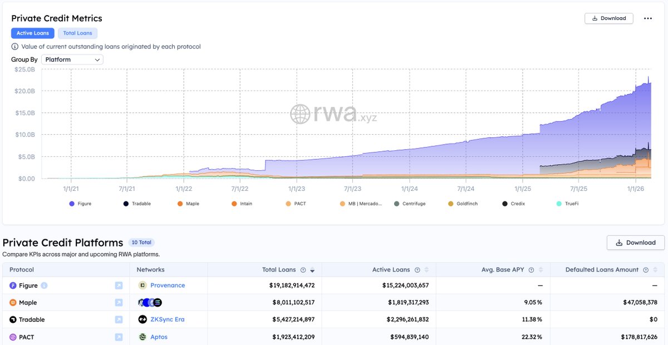The image size is (668, 345).
Task: Click the Provenance network icon
Action: click(x=143, y=285)
